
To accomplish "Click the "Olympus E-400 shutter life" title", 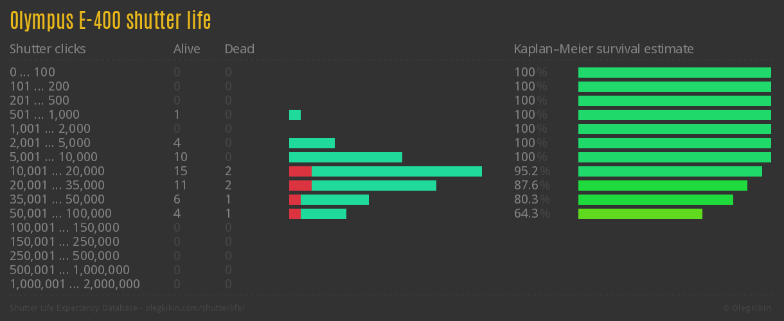I will click(x=110, y=21).
